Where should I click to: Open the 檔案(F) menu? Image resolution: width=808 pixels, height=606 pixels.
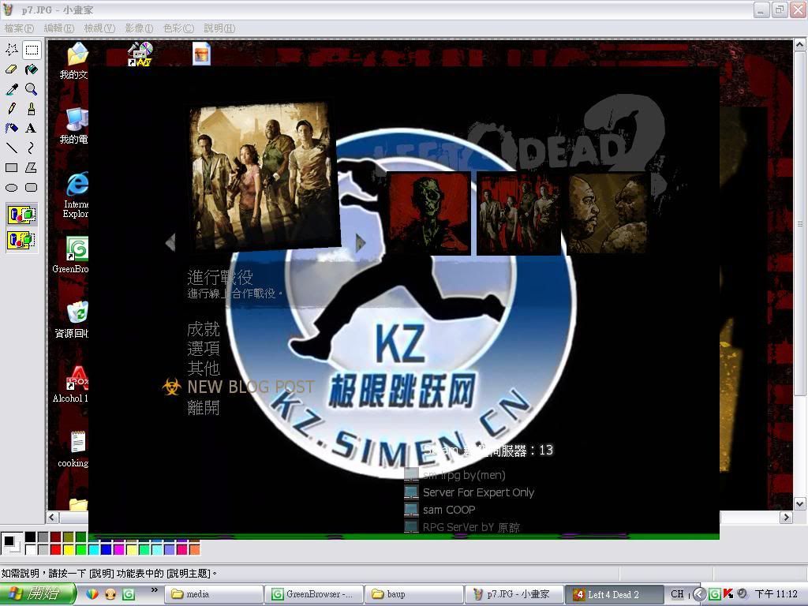point(19,28)
